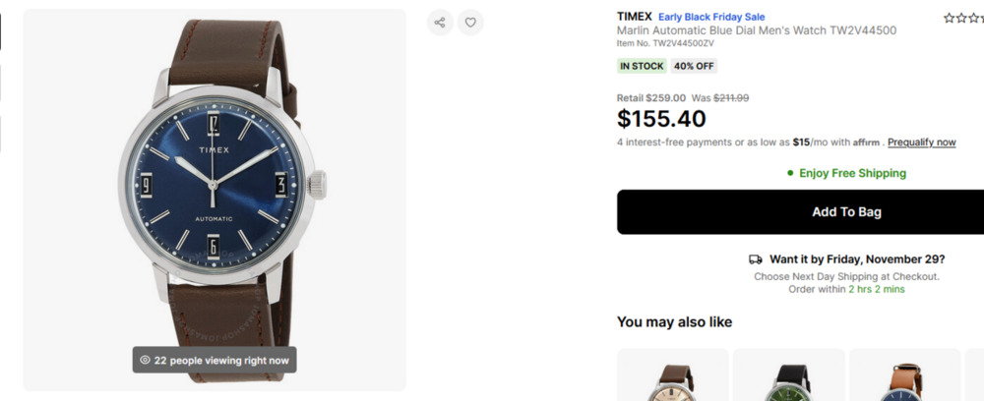The width and height of the screenshot is (984, 401).
Task: Click the Marlin Automatic product title
Action: pos(756,30)
